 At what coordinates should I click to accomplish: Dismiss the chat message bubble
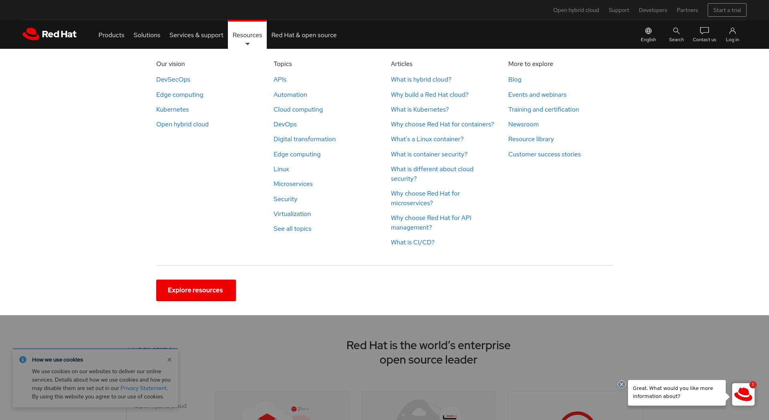(x=621, y=384)
